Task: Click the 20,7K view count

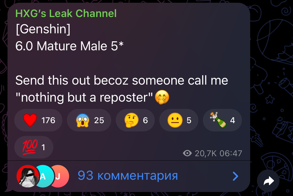Action: pyautogui.click(x=206, y=153)
